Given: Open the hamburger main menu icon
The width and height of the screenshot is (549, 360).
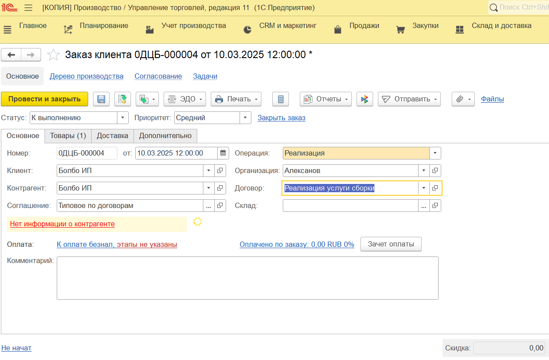Looking at the screenshot, I should pos(28,8).
